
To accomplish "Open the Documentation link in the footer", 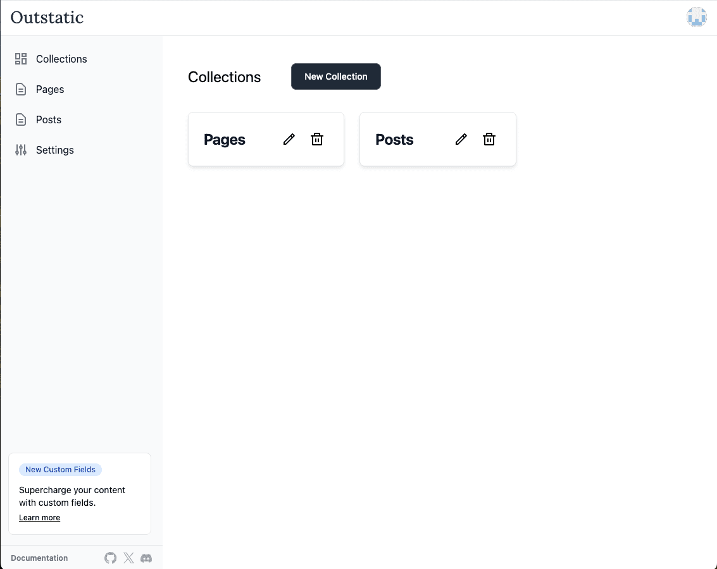I will coord(39,558).
